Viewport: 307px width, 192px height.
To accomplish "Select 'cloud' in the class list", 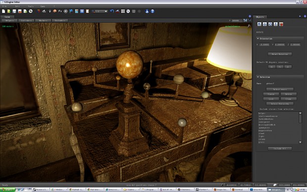I will pyautogui.click(x=261, y=133).
